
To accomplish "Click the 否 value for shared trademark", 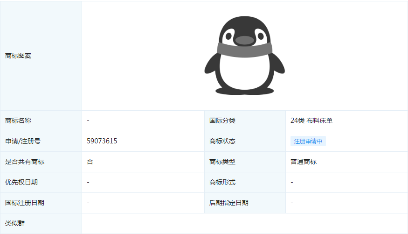I will (x=90, y=162).
